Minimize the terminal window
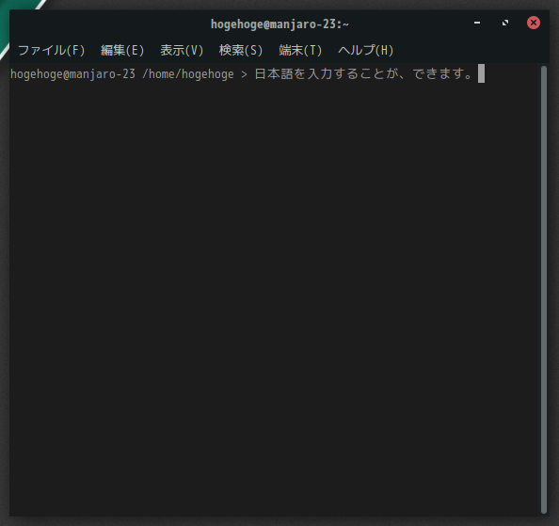This screenshot has width=559, height=526. [x=477, y=23]
